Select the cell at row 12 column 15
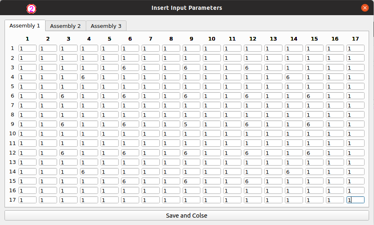 (314, 153)
